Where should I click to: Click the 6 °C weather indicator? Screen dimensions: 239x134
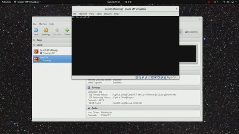(x=128, y=2)
